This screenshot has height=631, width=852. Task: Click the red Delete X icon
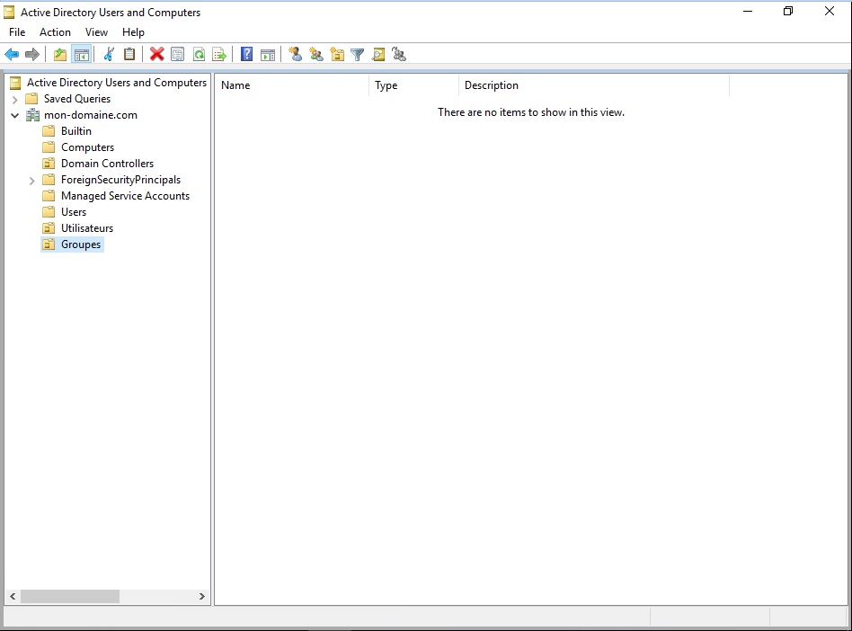pyautogui.click(x=157, y=54)
